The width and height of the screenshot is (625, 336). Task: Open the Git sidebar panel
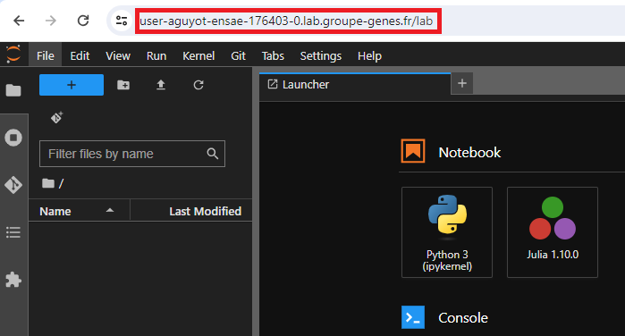pos(13,185)
